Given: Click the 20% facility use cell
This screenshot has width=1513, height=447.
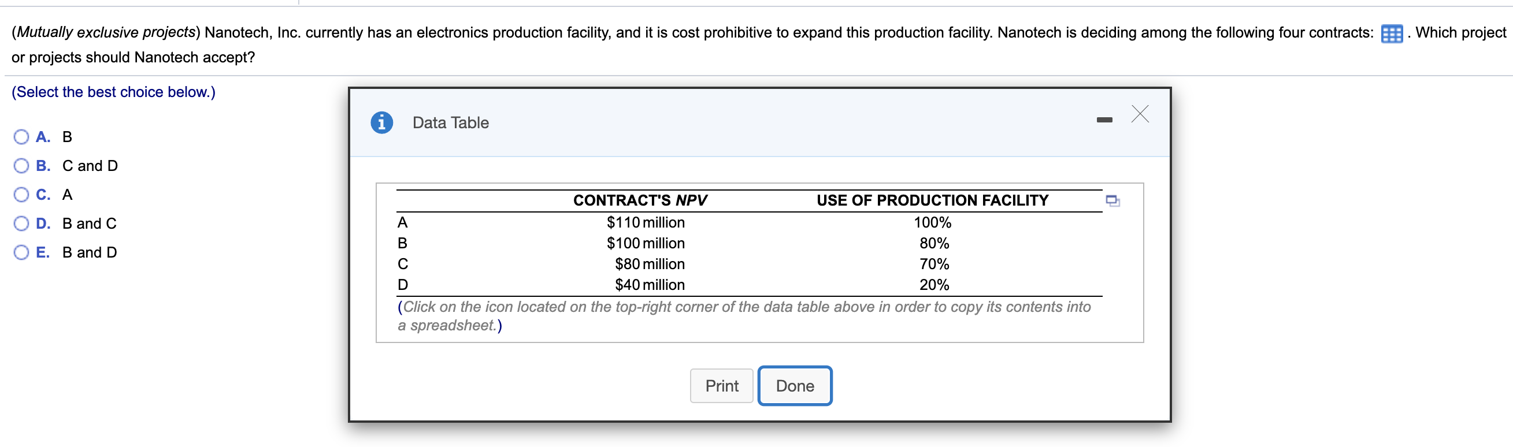Looking at the screenshot, I should tap(934, 285).
